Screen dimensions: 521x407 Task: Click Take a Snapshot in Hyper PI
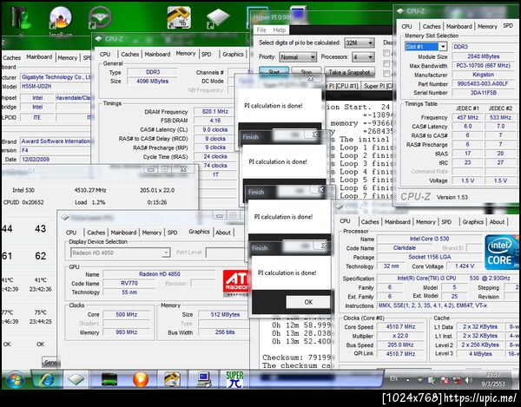click(349, 72)
